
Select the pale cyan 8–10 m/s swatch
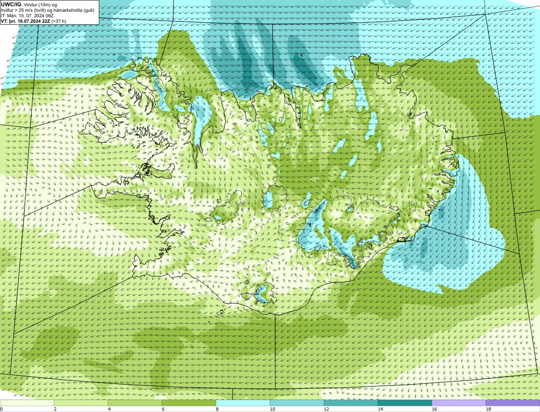click(x=243, y=403)
